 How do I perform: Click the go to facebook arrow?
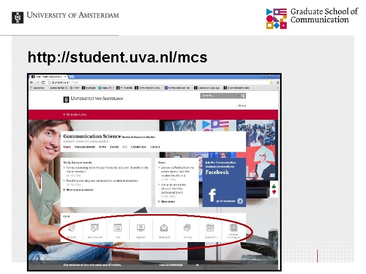[x=240, y=201]
